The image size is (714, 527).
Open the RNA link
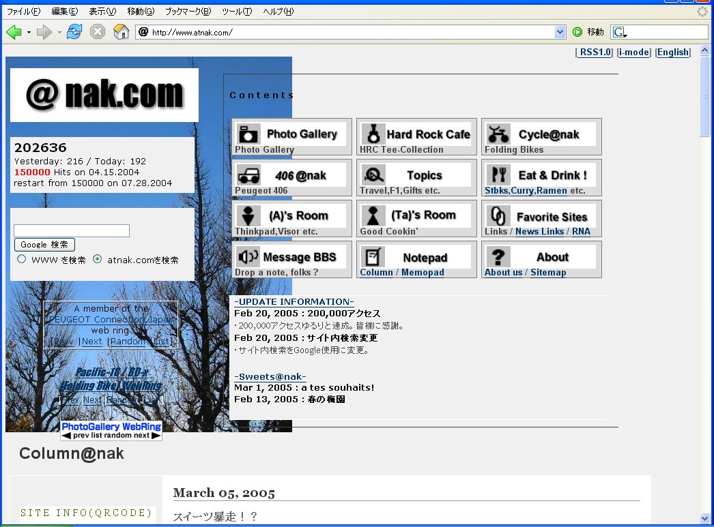[581, 231]
